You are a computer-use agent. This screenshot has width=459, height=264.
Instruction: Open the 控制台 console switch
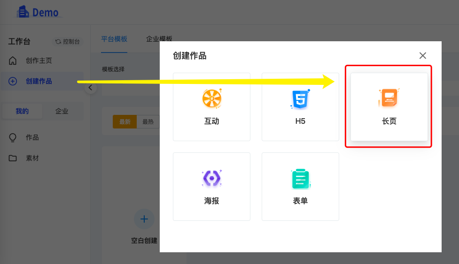point(68,41)
